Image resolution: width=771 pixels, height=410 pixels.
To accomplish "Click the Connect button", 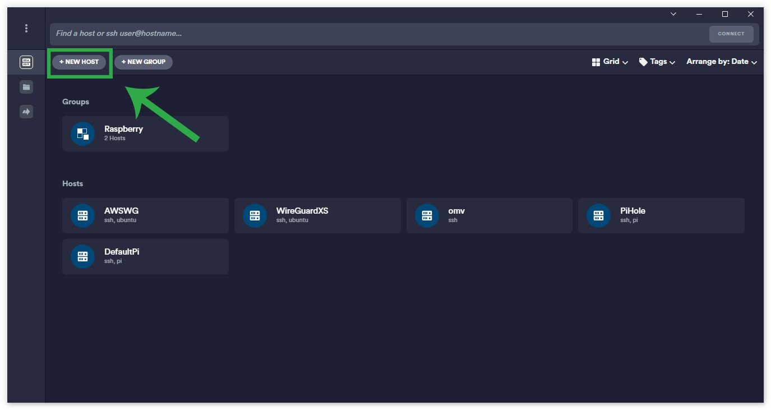I will (x=731, y=34).
